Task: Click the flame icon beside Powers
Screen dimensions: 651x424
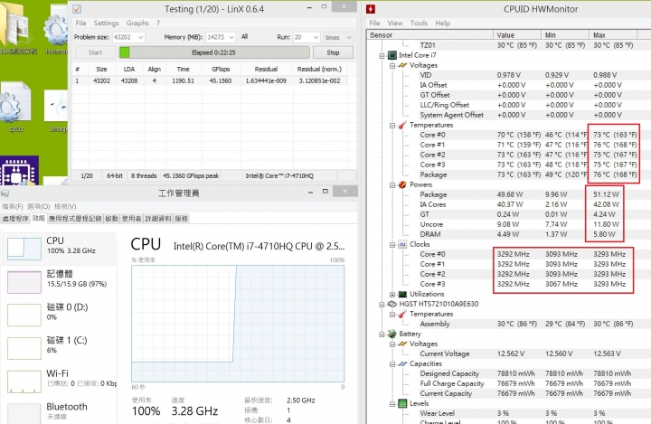Action: [401, 184]
